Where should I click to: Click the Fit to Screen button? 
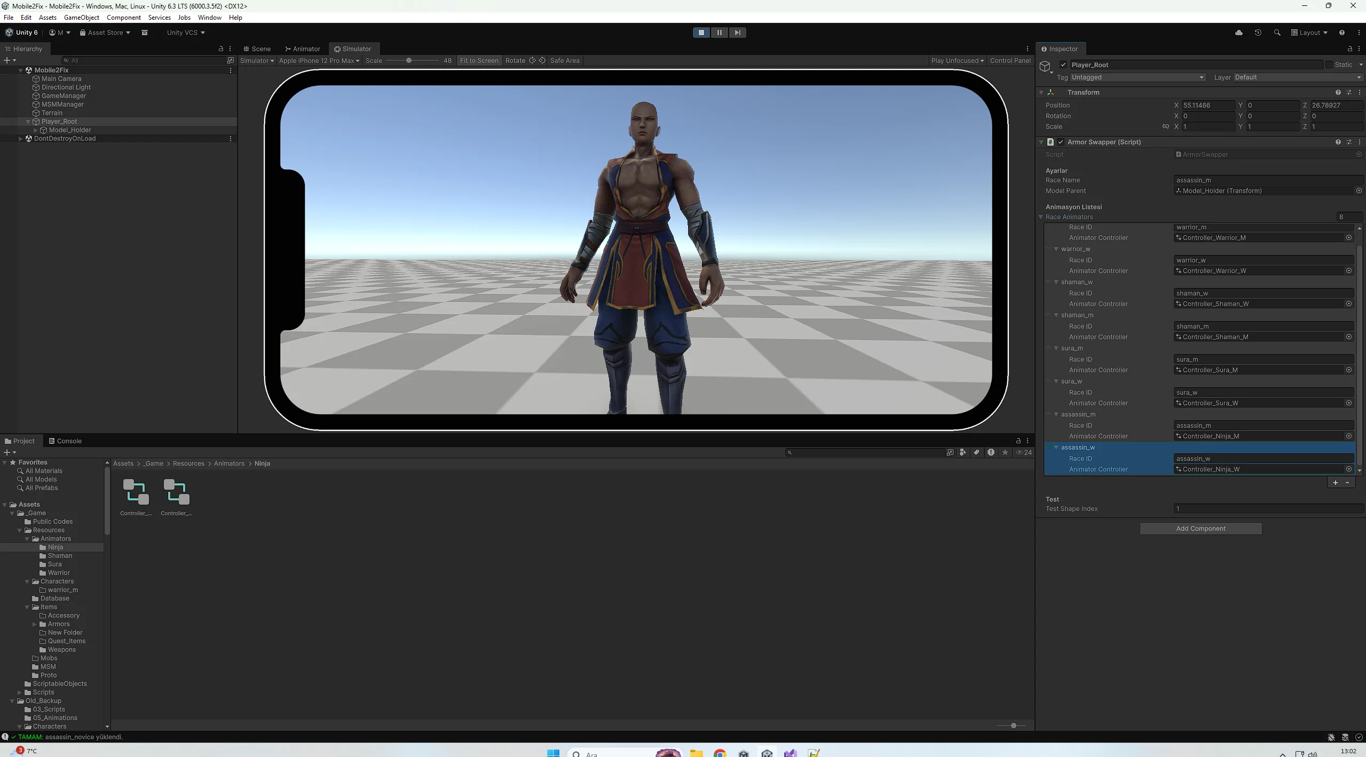[478, 60]
